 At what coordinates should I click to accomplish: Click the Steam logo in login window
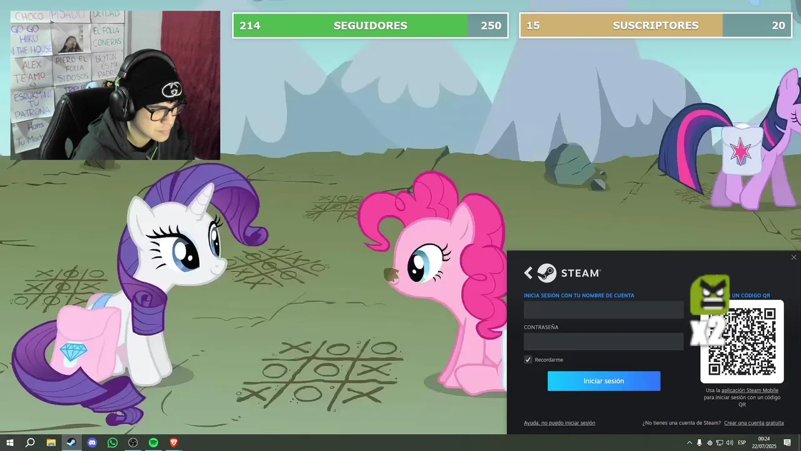click(x=569, y=272)
